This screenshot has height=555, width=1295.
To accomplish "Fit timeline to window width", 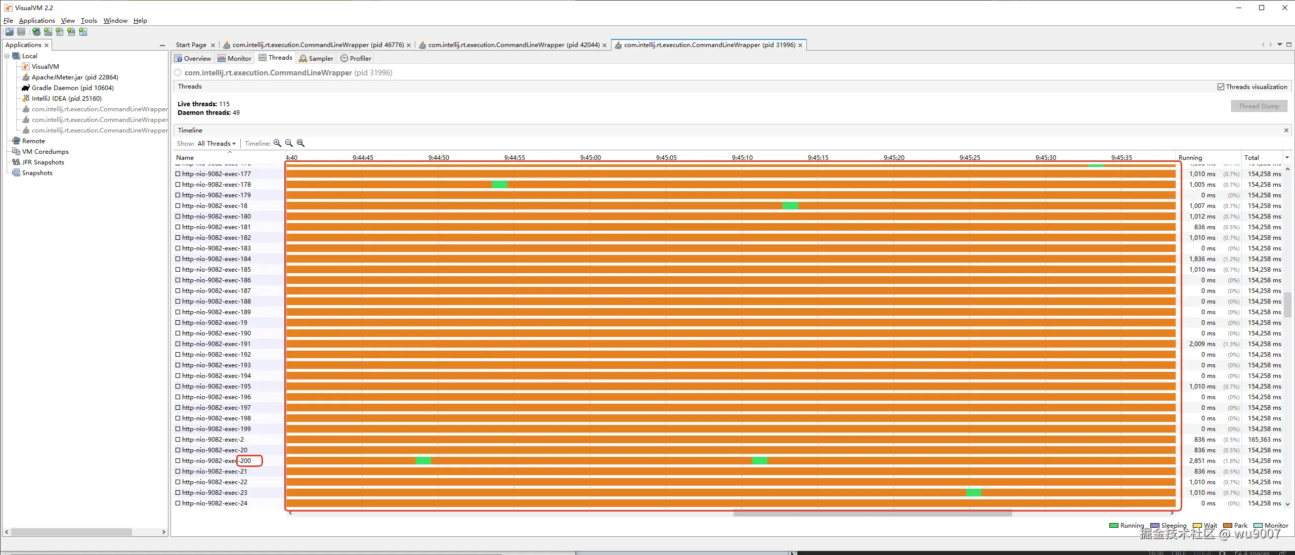I will point(301,143).
